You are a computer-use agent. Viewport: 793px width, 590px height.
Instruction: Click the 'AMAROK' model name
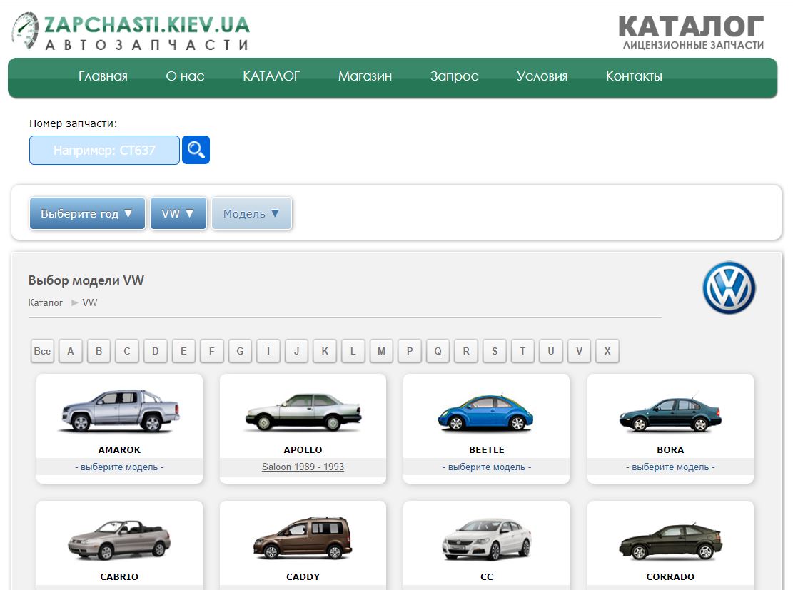(119, 449)
